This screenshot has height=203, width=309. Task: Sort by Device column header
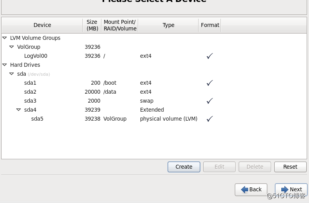(x=42, y=25)
